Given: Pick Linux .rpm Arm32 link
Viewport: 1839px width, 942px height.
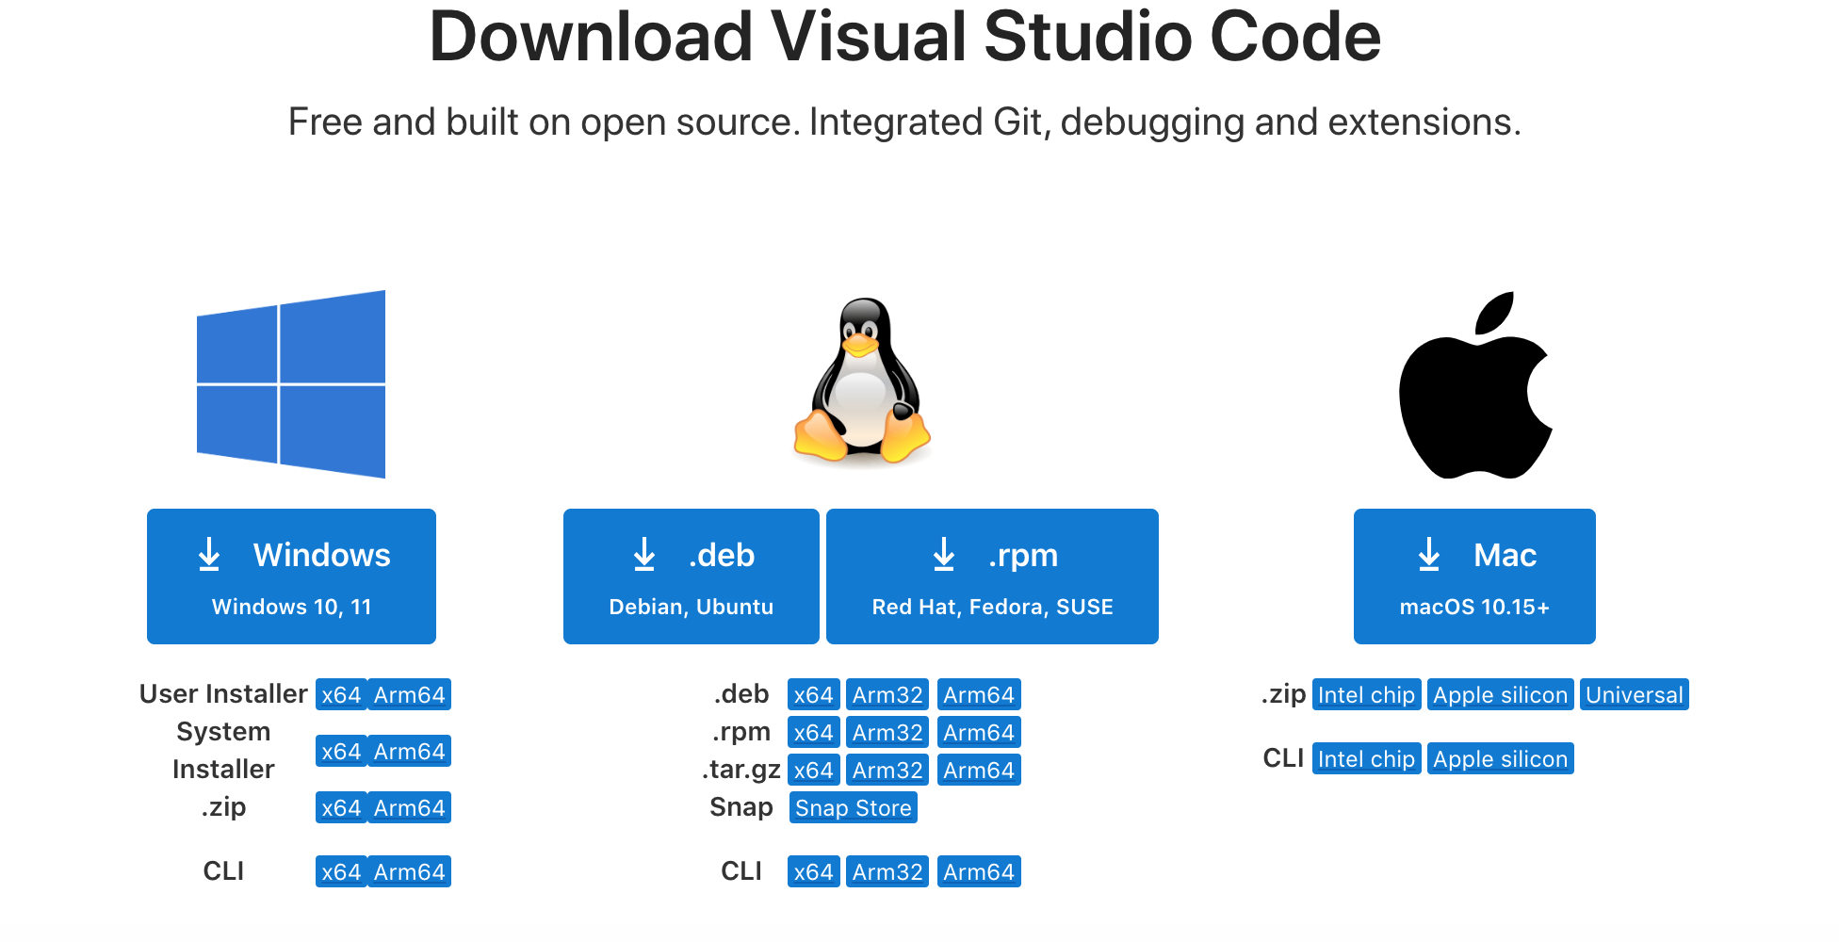Looking at the screenshot, I should point(887,732).
